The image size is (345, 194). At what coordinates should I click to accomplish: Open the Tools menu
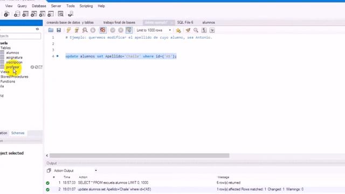pos(71,6)
